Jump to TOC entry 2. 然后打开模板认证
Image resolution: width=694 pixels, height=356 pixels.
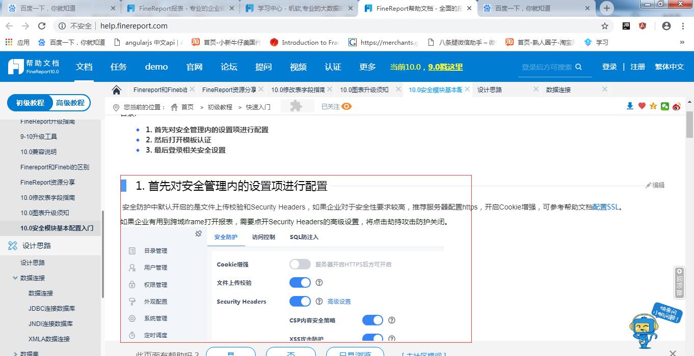[x=178, y=140]
